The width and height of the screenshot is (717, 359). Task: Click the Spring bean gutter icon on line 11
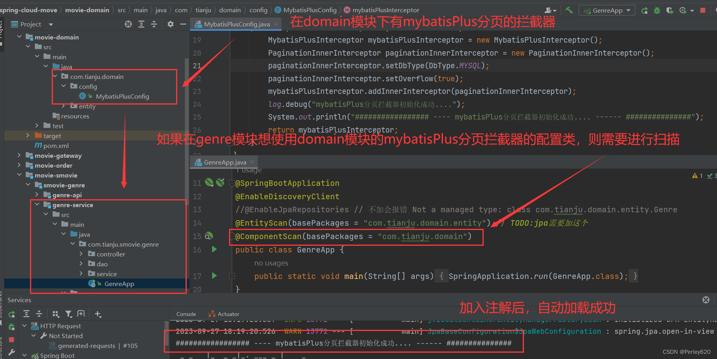209,182
